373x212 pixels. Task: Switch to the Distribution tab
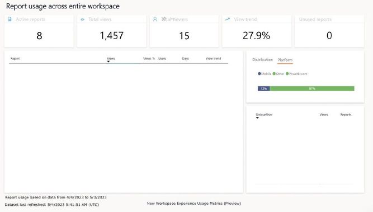coord(263,60)
